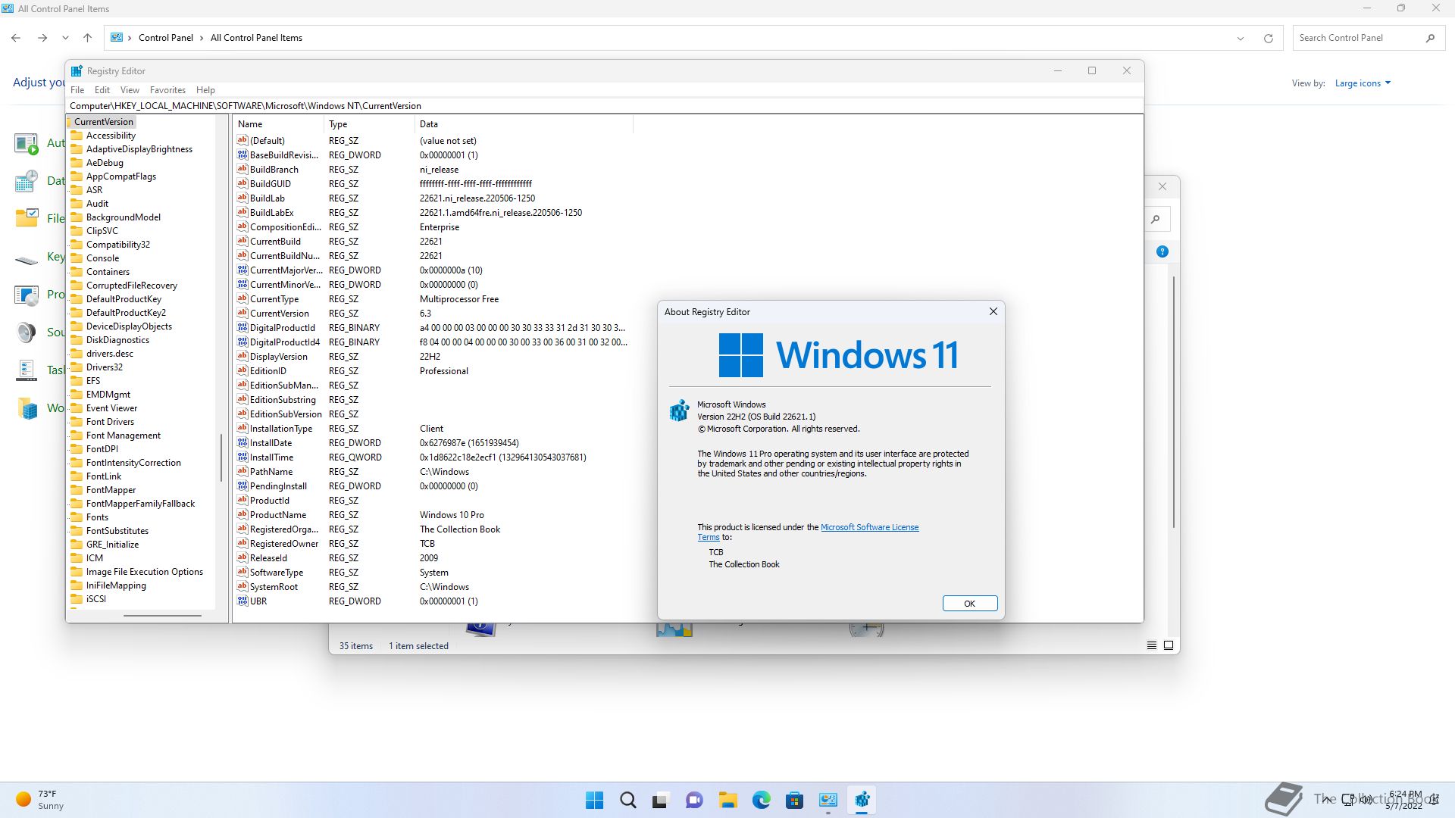Open the File menu in Registry Editor
Image resolution: width=1455 pixels, height=818 pixels.
[77, 89]
